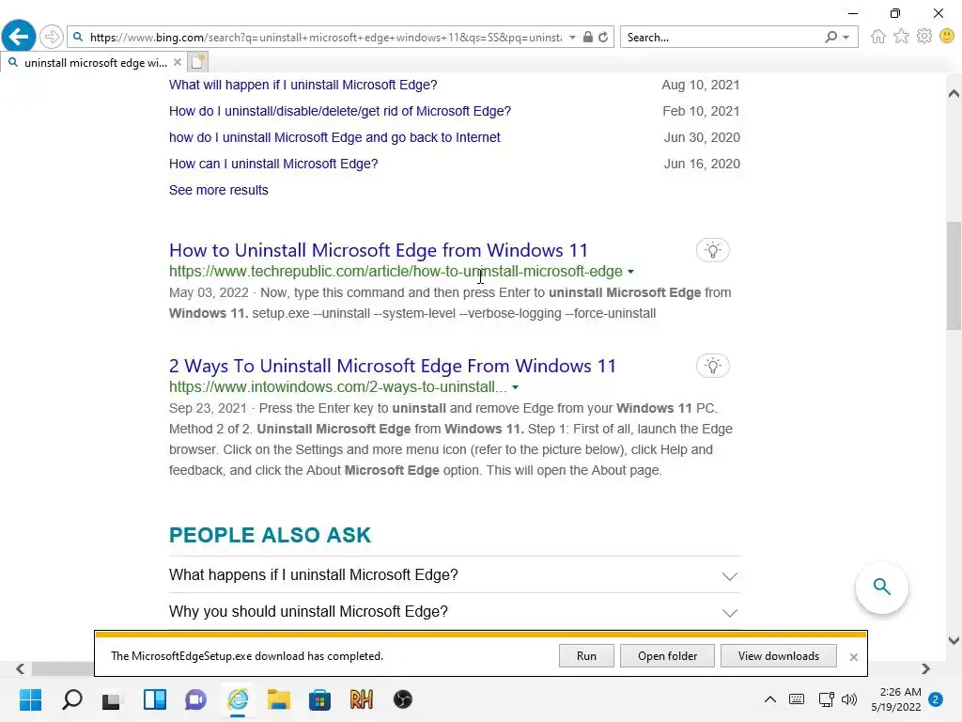Image resolution: width=962 pixels, height=722 pixels.
Task: Click the 'uninstall microsoft edge wi...' tab
Action: pyautogui.click(x=95, y=62)
